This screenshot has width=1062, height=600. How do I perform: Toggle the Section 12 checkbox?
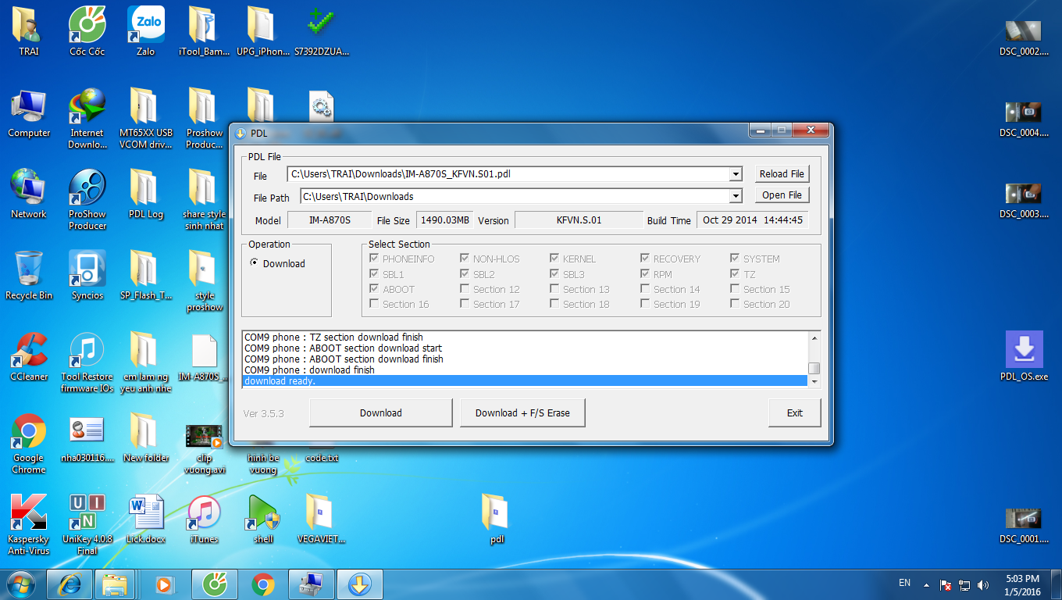465,289
